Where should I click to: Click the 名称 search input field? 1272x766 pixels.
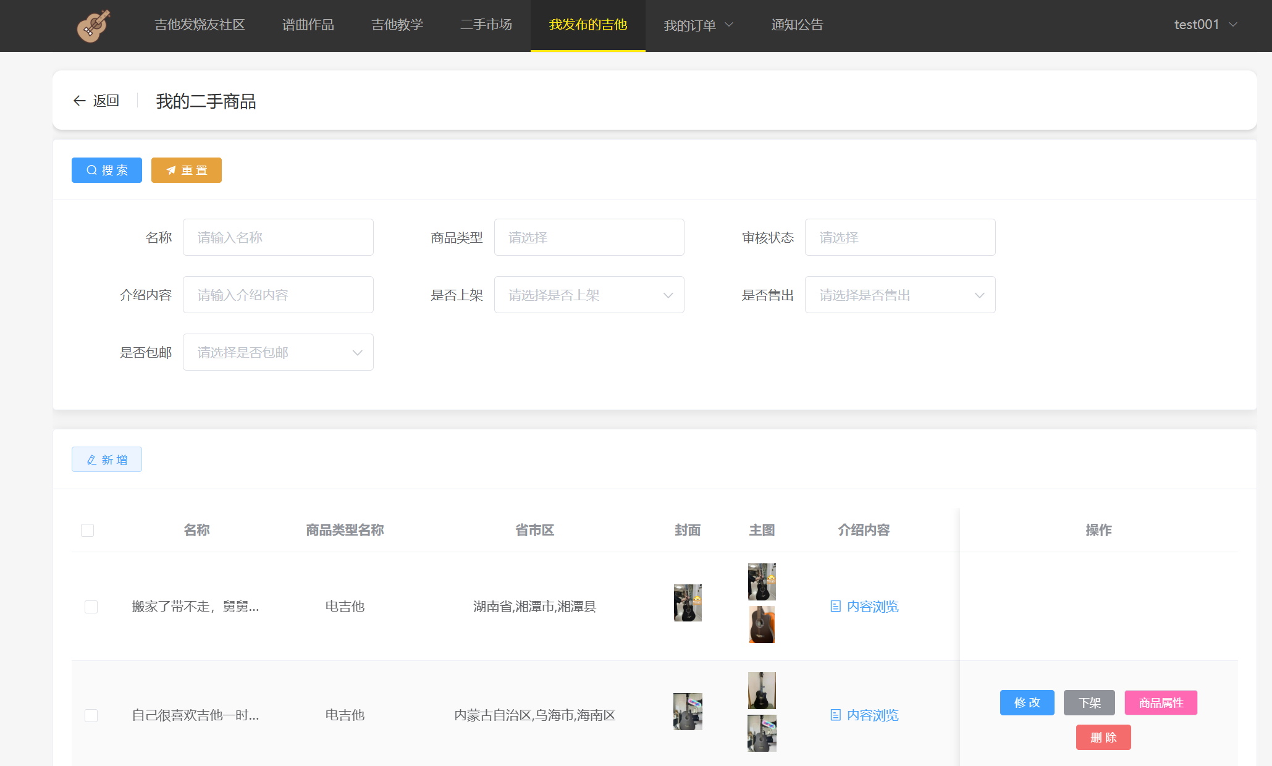(x=278, y=237)
